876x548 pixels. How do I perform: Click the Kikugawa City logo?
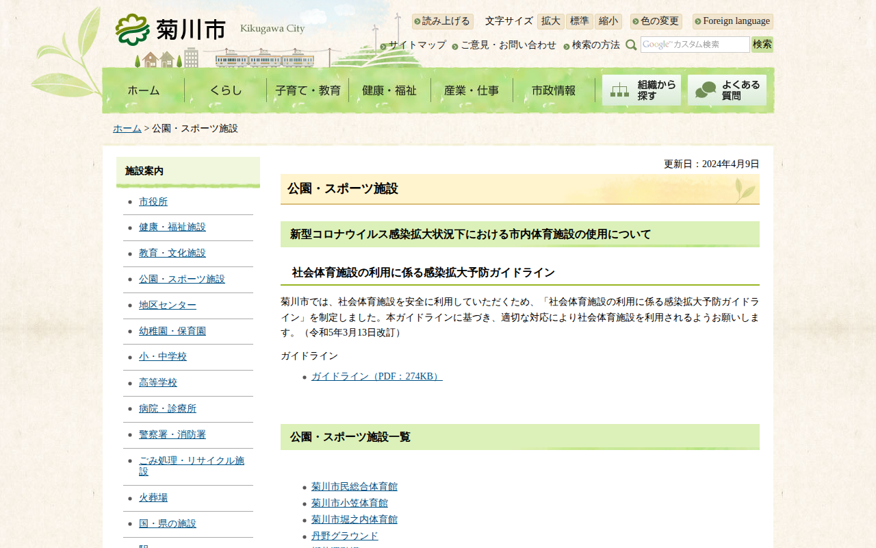[171, 29]
